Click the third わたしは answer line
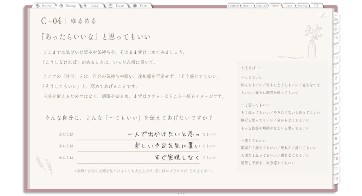 click(139, 158)
